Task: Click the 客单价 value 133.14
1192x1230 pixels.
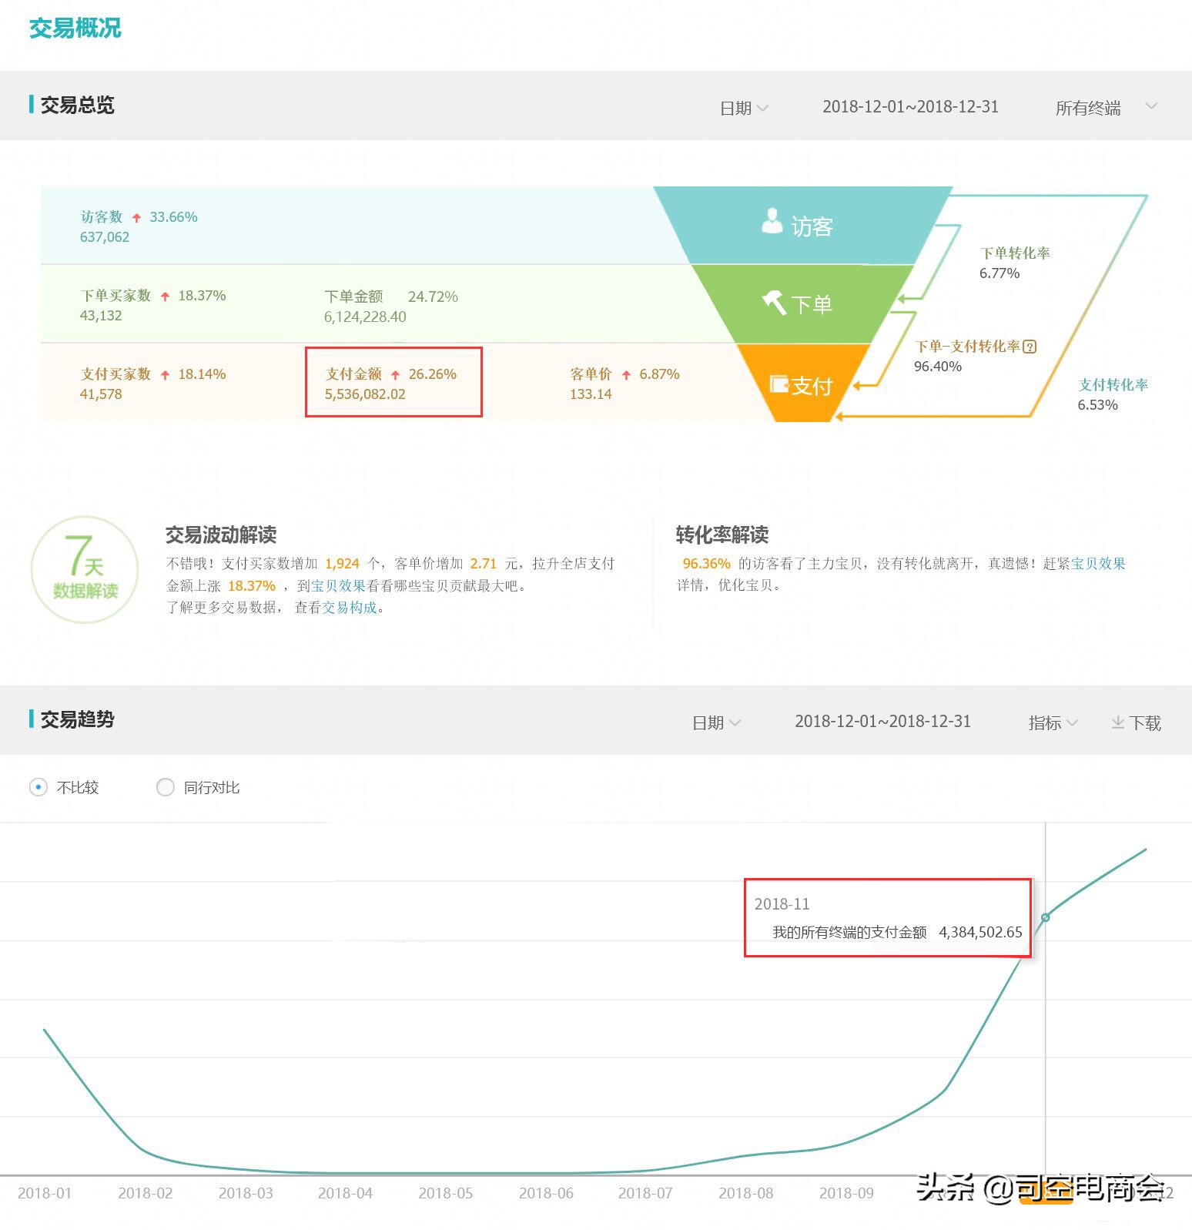Action: click(x=591, y=394)
